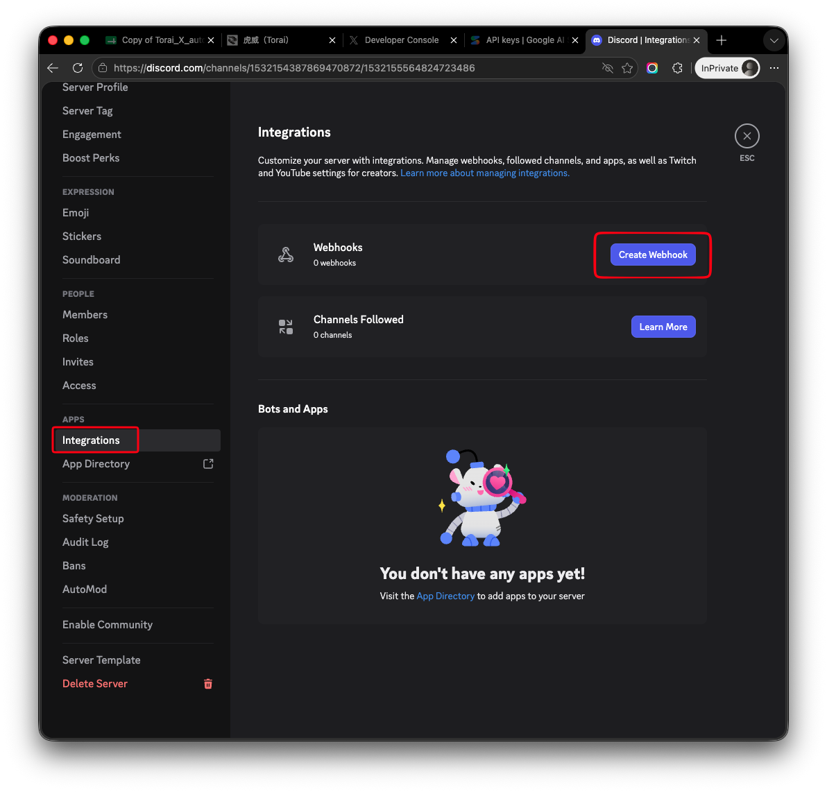
Task: Go to Engagement settings
Action: 92,135
